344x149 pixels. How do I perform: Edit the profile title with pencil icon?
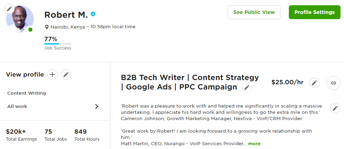click(x=247, y=87)
